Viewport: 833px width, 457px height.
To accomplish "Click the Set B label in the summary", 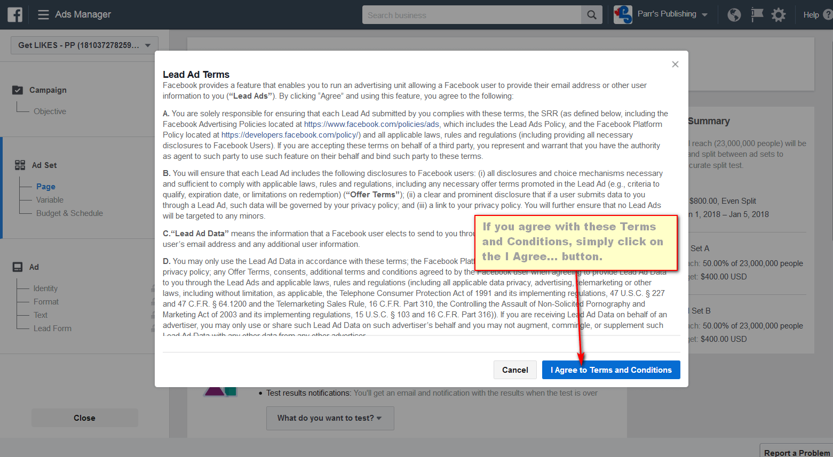I will tap(701, 311).
